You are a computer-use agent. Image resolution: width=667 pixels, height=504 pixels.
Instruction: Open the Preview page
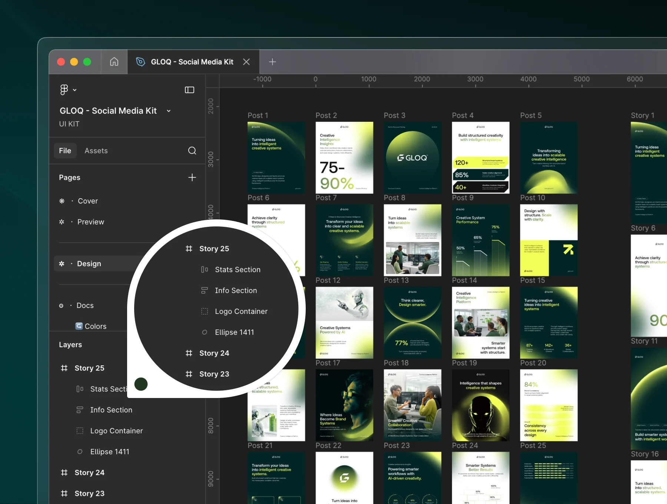point(91,222)
